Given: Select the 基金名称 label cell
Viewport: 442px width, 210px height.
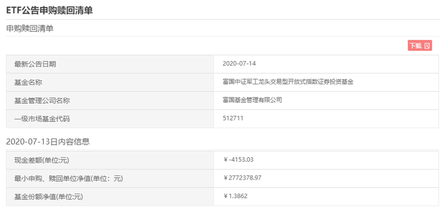Looking at the screenshot, I should coord(110,82).
